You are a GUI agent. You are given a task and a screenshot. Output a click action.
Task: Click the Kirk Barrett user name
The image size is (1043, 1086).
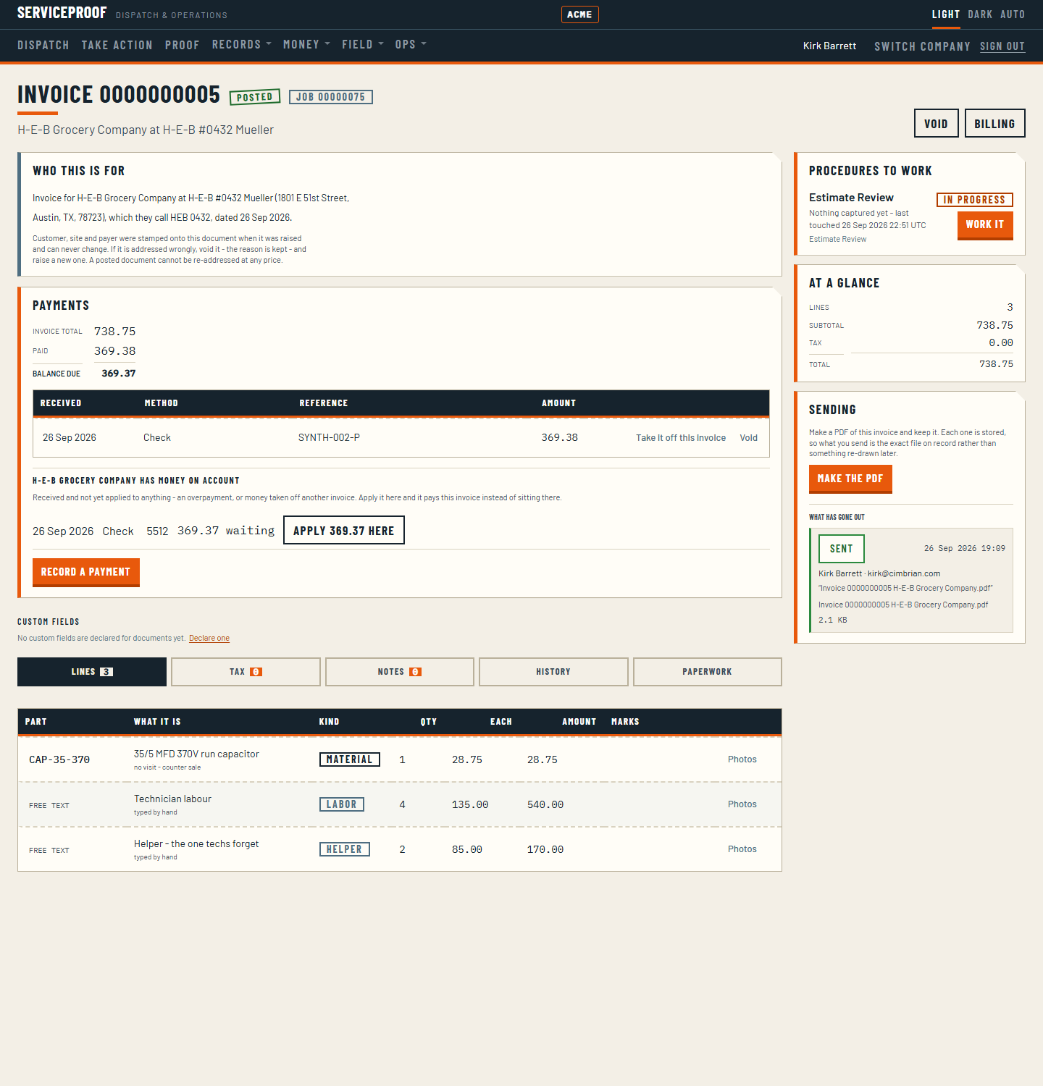tap(829, 46)
